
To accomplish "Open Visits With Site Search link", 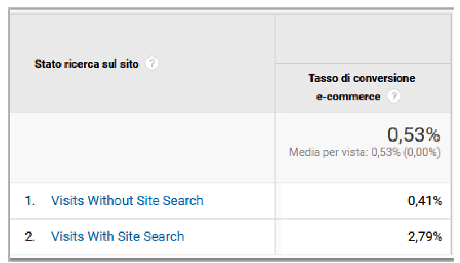I will 118,236.
